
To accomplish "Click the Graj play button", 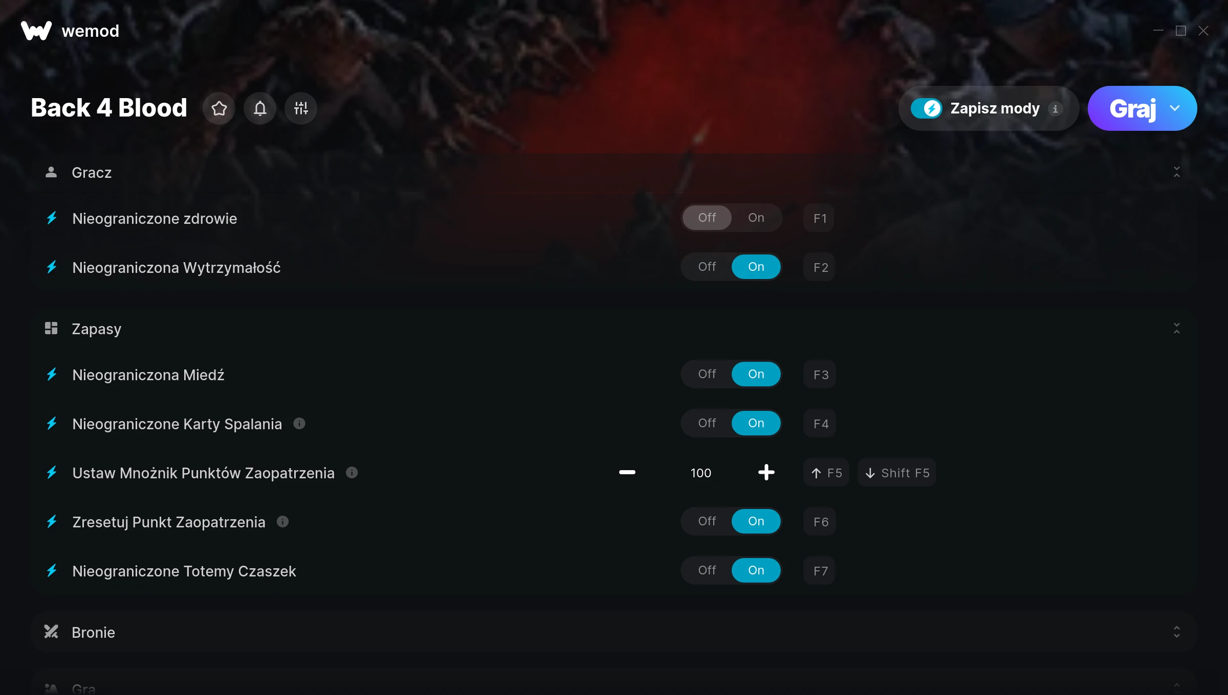I will (1132, 108).
